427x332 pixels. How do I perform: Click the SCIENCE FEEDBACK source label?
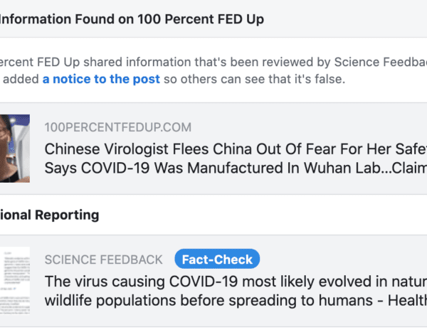pyautogui.click(x=103, y=259)
